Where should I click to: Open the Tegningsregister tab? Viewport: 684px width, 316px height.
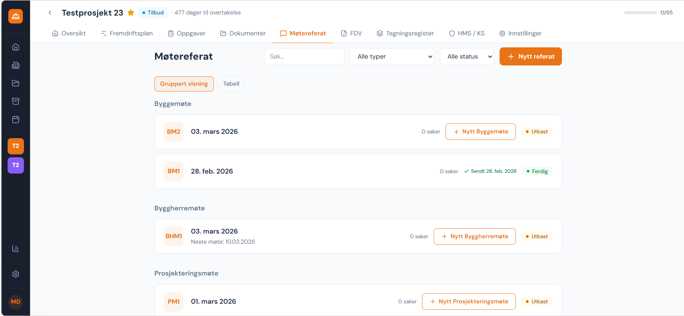tap(405, 33)
